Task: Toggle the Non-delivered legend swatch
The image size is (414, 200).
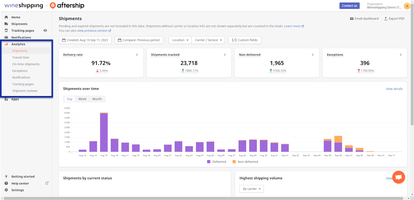Action: coord(234,162)
